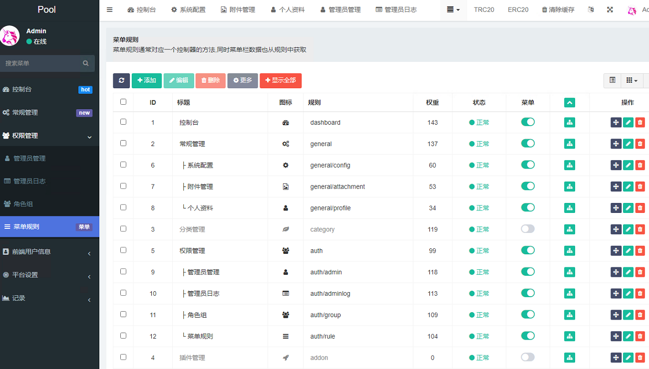Click the red delete icon for dashboard row
This screenshot has width=649, height=369.
(x=640, y=122)
